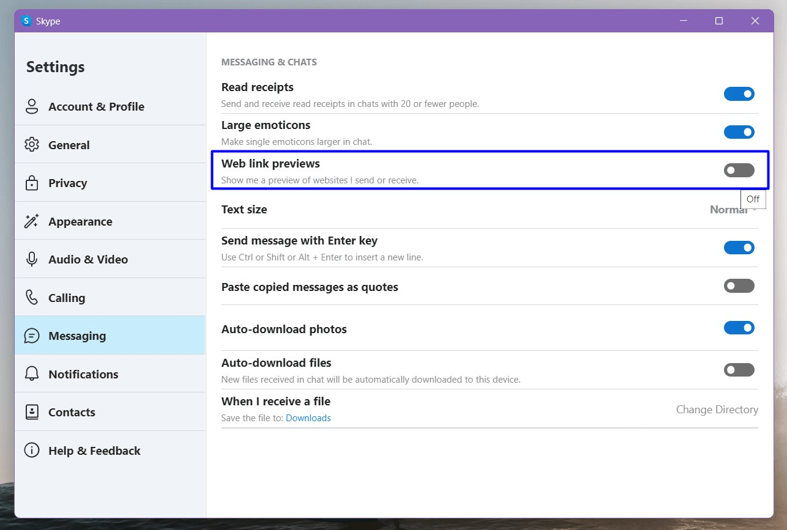The width and height of the screenshot is (787, 530).
Task: Click the Help & Feedback info icon
Action: coord(32,451)
